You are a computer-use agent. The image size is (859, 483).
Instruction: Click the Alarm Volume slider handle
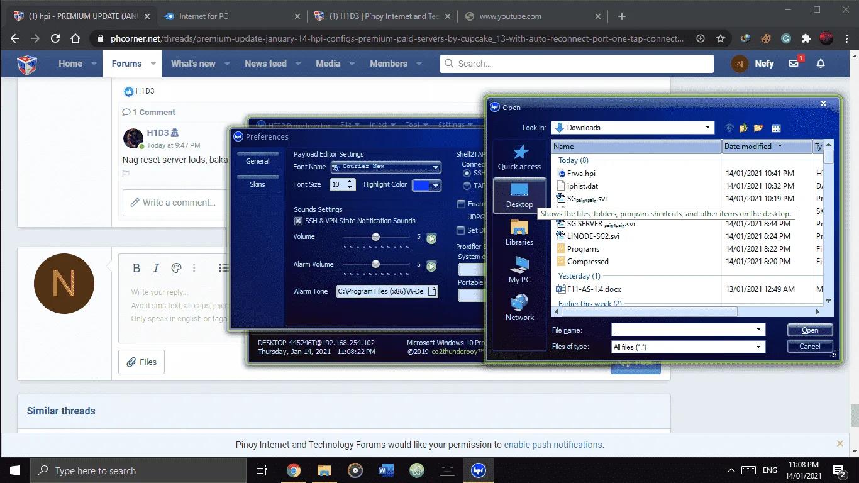pyautogui.click(x=375, y=264)
